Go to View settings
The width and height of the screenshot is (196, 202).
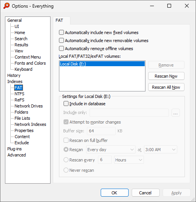[19, 51]
